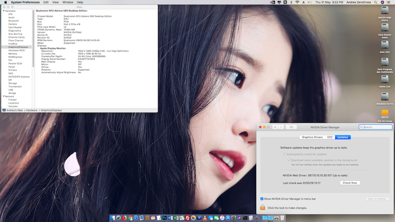
Task: Open the ECC tab
Action: (x=330, y=137)
